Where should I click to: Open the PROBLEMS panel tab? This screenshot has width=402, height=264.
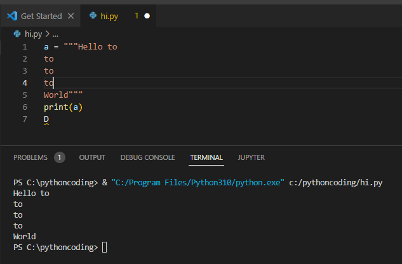point(30,157)
